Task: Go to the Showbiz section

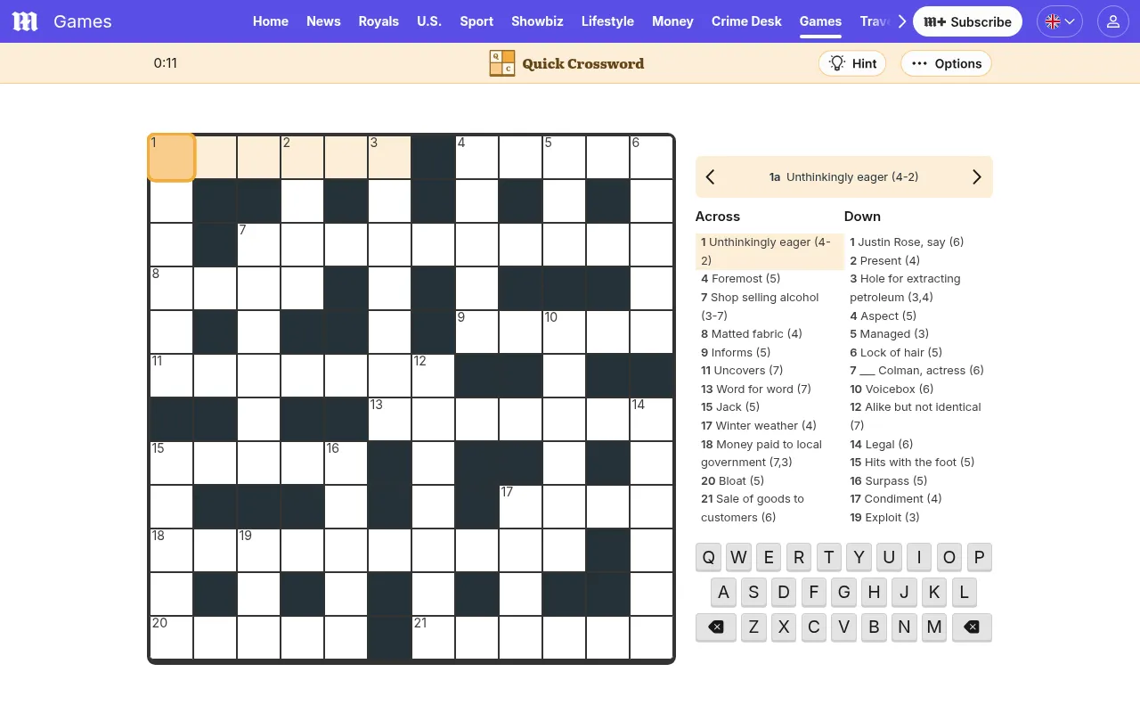Action: click(538, 21)
